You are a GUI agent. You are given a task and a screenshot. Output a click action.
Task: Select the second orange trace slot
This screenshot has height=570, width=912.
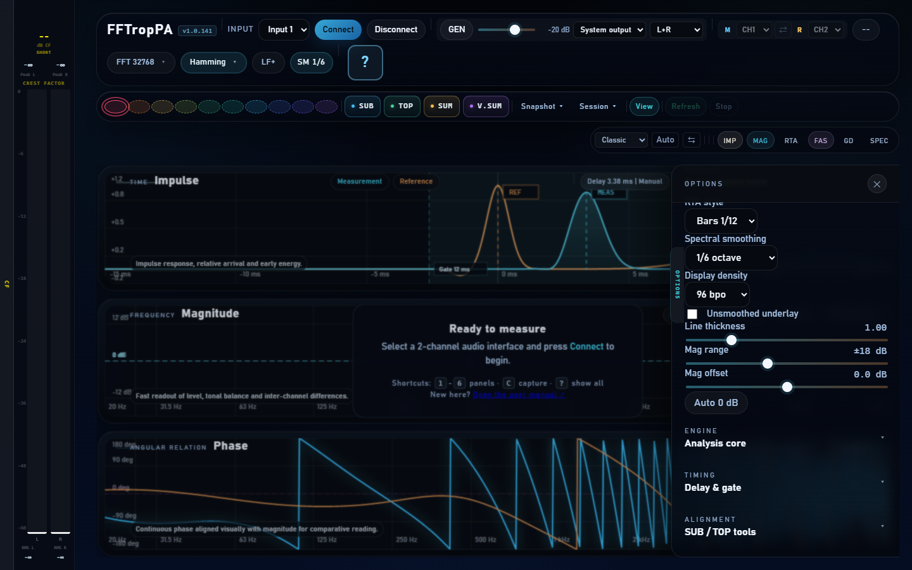139,106
